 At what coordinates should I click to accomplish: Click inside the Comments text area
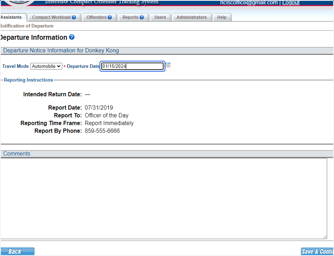point(164,199)
